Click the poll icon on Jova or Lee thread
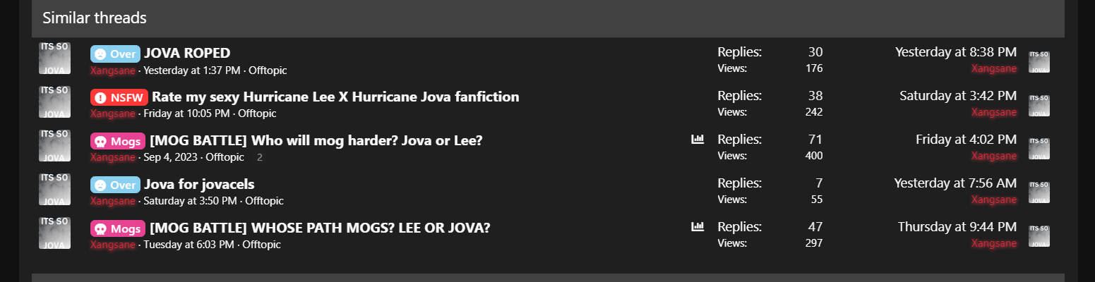The height and width of the screenshot is (282, 1095). (698, 140)
